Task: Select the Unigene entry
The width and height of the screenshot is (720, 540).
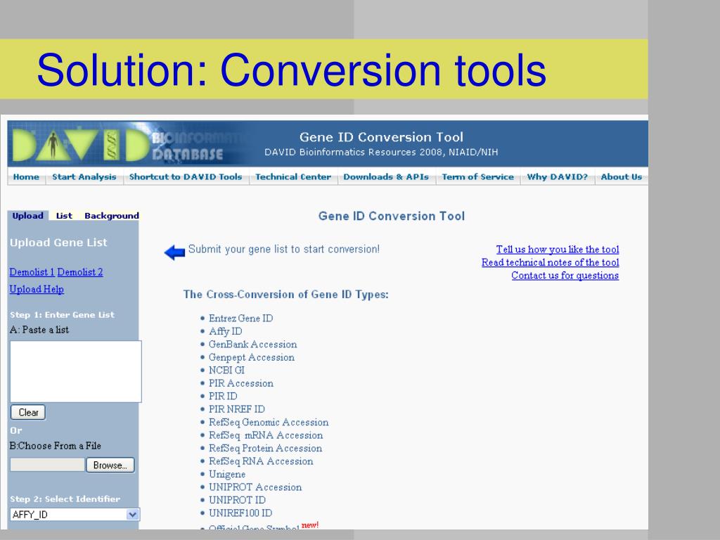Action: pos(227,474)
